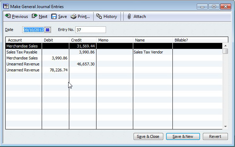This screenshot has height=147, width=235.
Task: Go to Next journal entry
Action: coord(40,17)
